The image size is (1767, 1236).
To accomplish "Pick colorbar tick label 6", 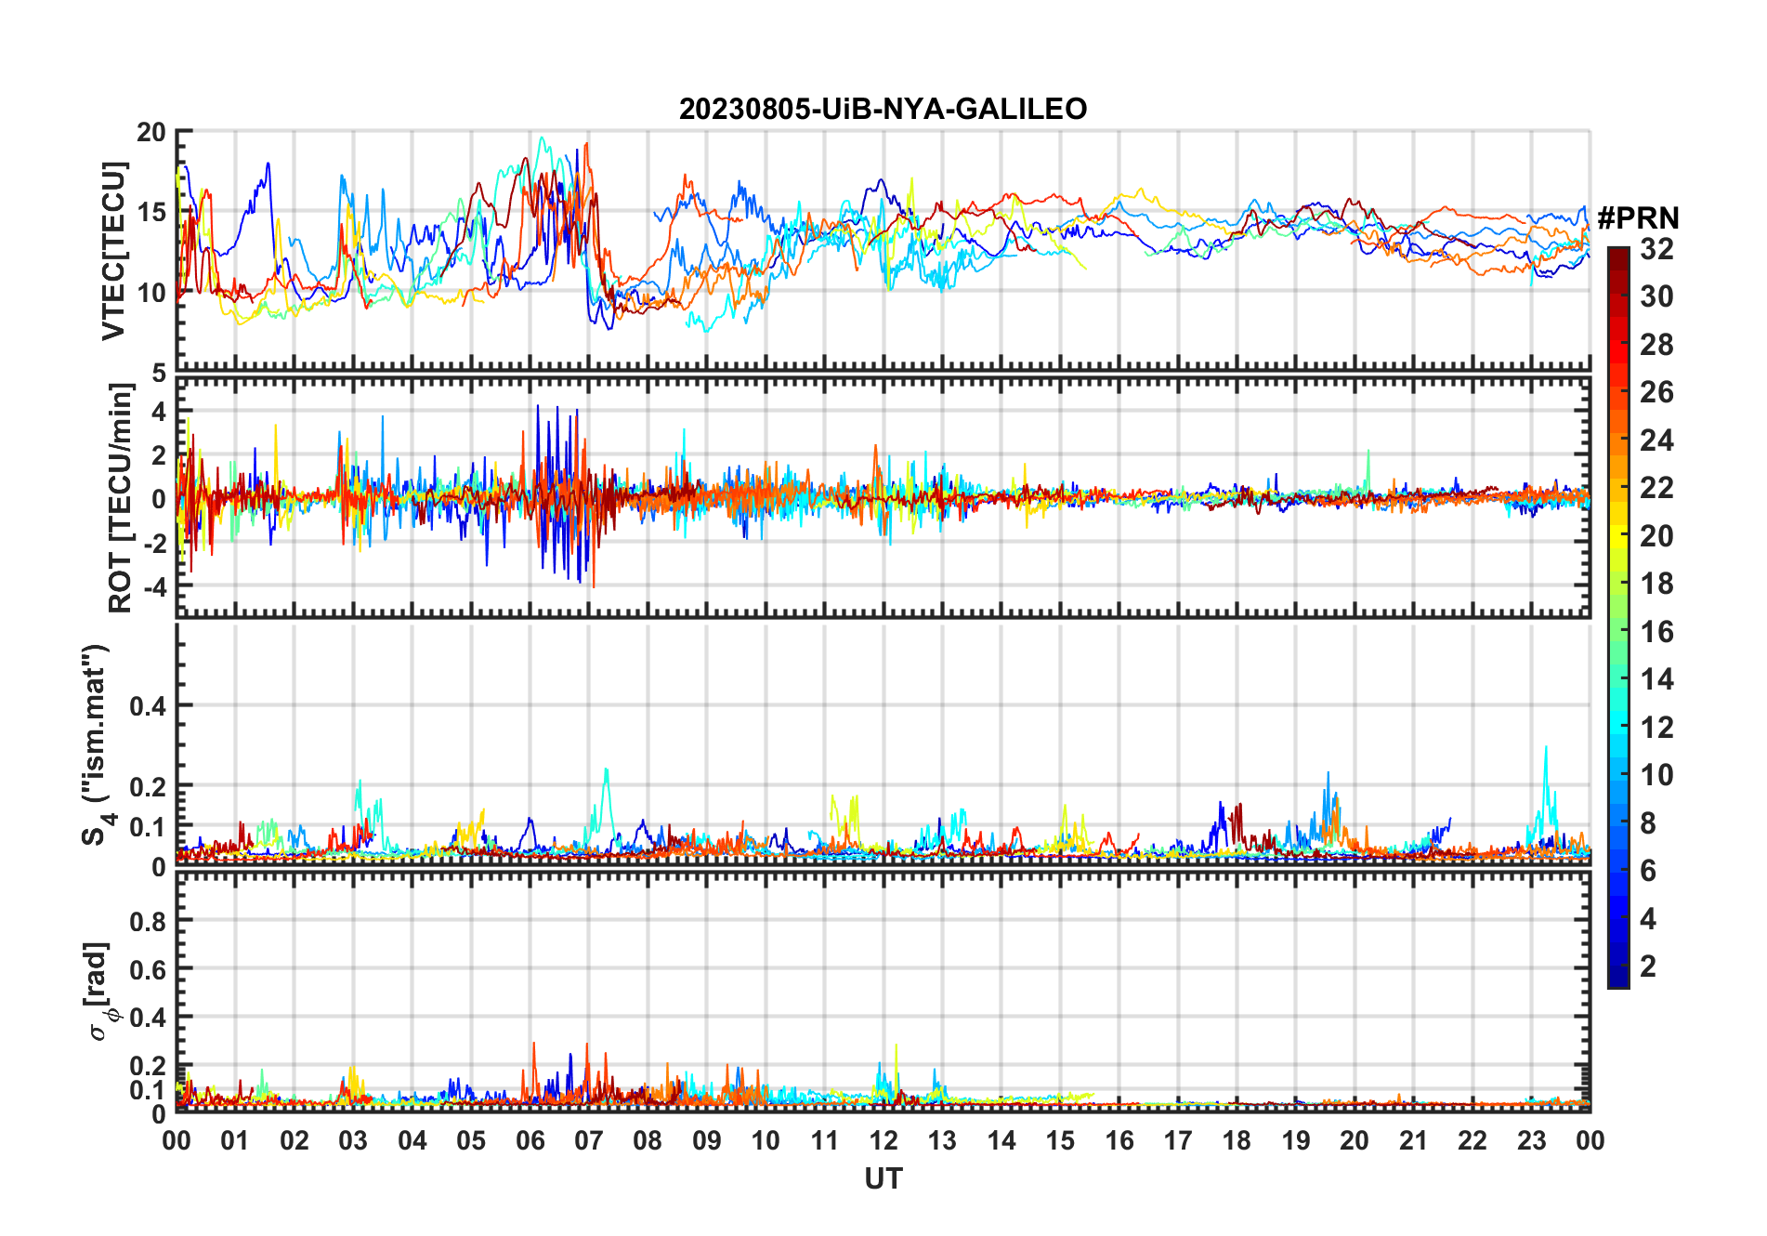I will [x=1648, y=871].
